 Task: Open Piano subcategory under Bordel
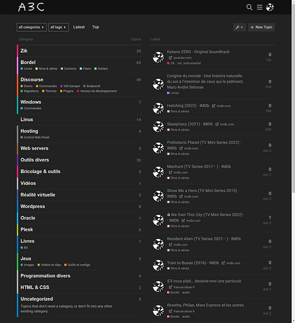[85, 68]
